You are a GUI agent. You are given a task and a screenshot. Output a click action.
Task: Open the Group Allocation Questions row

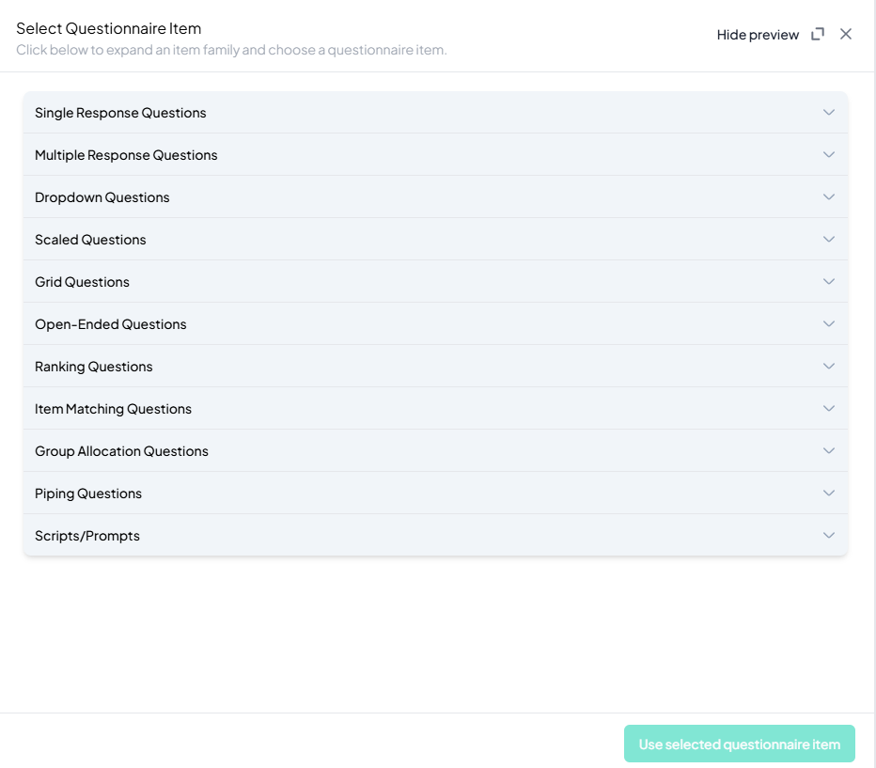(x=121, y=451)
